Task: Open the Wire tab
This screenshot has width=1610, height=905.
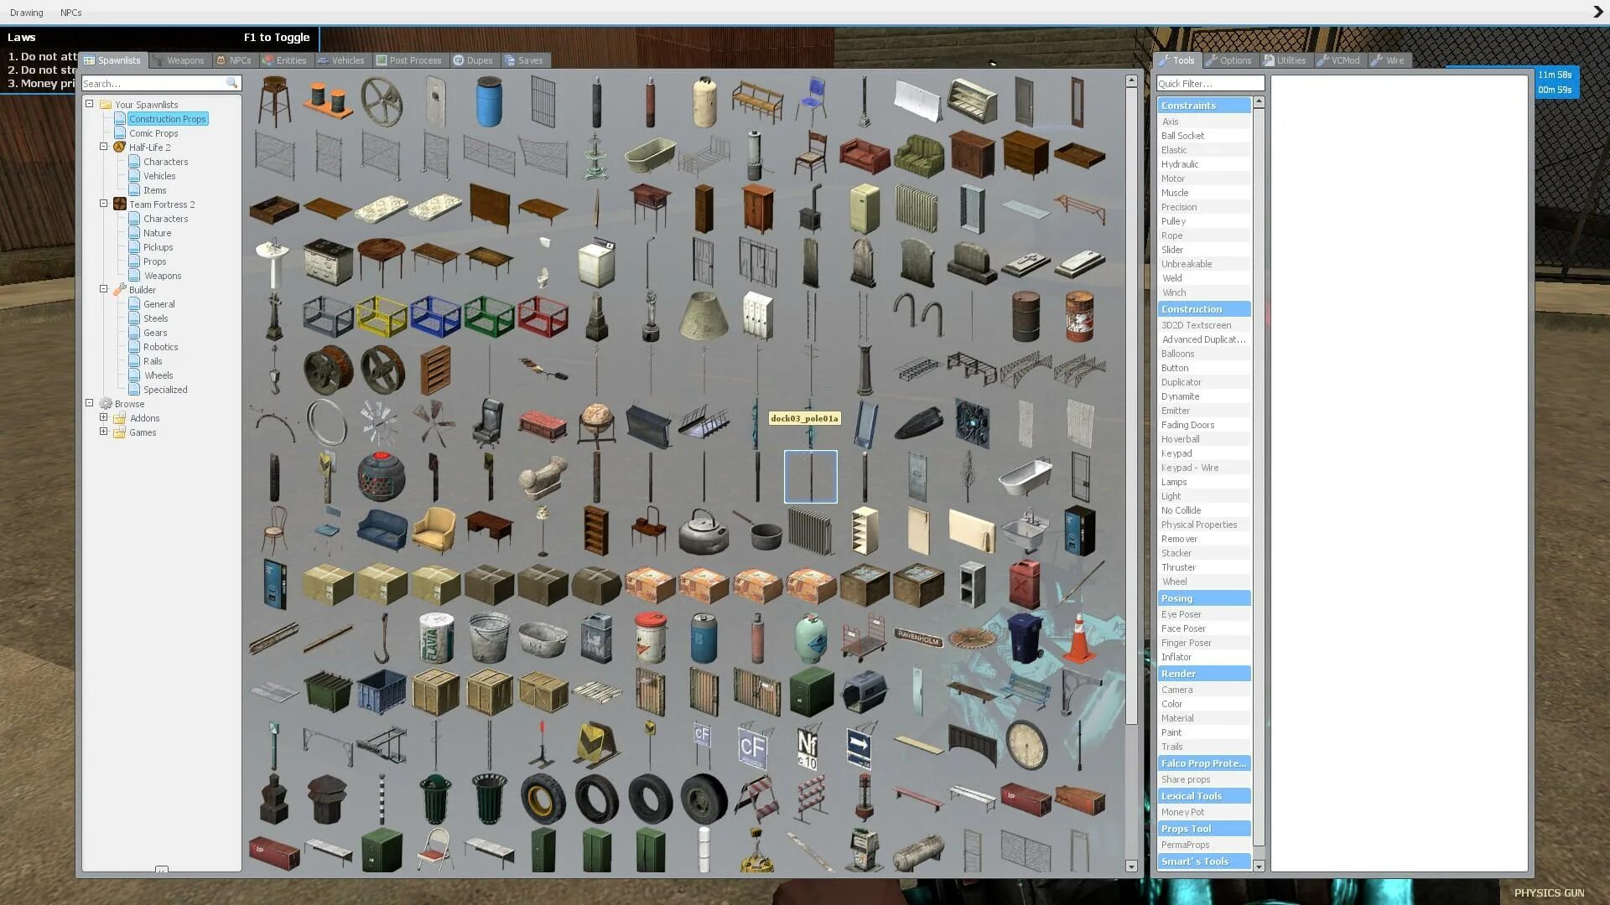Action: click(x=1389, y=60)
